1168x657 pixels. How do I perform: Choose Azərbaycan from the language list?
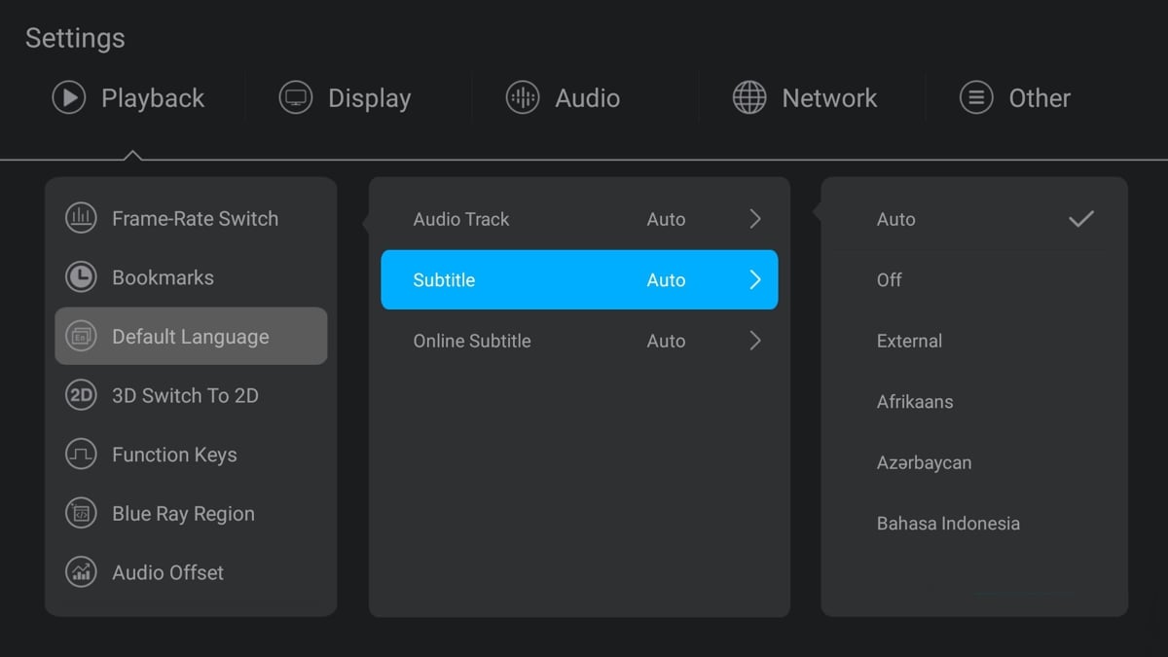pos(973,462)
